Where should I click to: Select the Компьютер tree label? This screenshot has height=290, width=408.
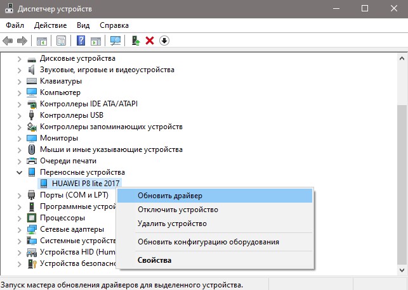[x=60, y=92]
